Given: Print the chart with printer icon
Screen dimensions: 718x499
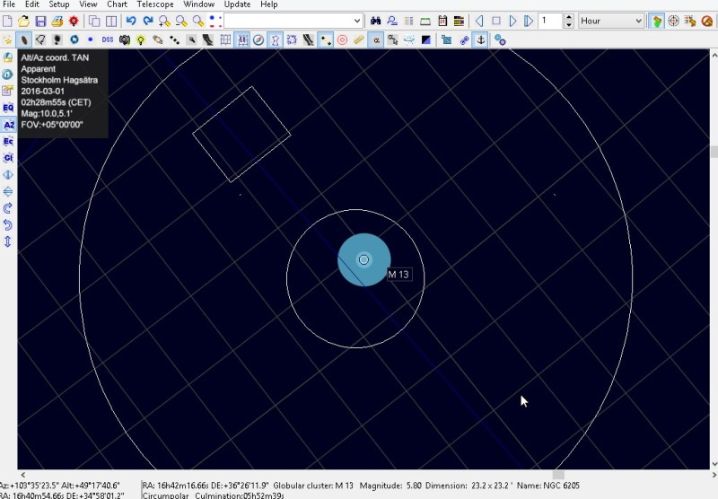Looking at the screenshot, I should point(57,21).
